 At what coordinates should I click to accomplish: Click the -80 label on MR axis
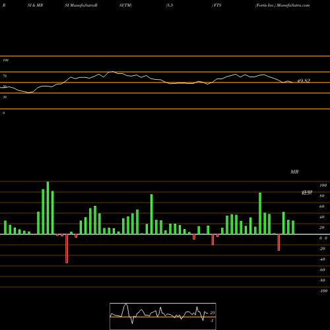pos(322,280)
